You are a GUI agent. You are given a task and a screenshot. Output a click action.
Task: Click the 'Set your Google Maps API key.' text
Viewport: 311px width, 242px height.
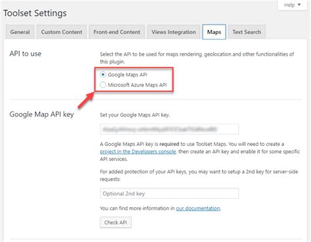point(135,115)
